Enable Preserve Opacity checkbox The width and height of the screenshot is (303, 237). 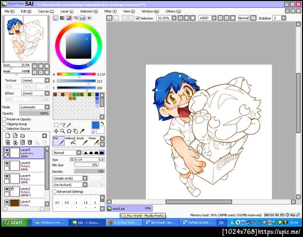click(x=4, y=119)
